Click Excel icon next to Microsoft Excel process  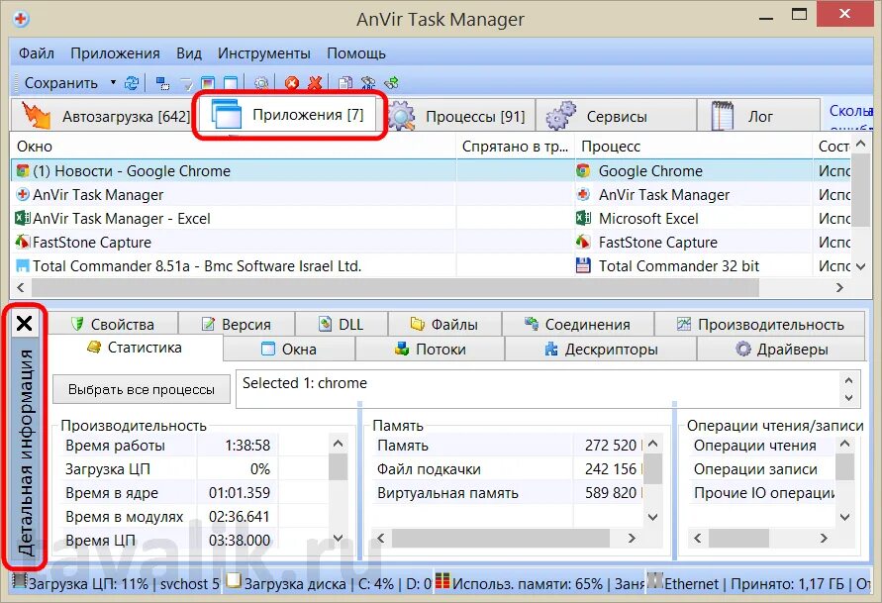(x=583, y=218)
